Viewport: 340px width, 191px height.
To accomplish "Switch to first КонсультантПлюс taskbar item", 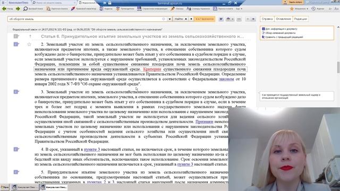I will [x=25, y=187].
